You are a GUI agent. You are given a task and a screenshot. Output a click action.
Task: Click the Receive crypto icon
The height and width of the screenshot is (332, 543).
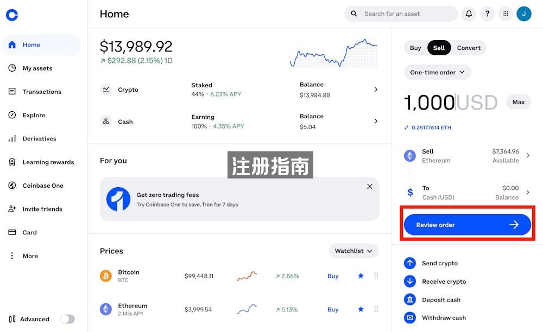click(410, 281)
